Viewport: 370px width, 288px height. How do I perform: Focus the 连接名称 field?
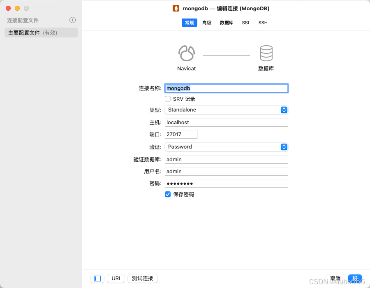tap(226, 88)
